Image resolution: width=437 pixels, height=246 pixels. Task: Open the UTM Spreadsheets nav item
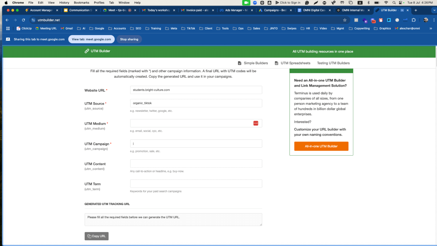point(292,63)
